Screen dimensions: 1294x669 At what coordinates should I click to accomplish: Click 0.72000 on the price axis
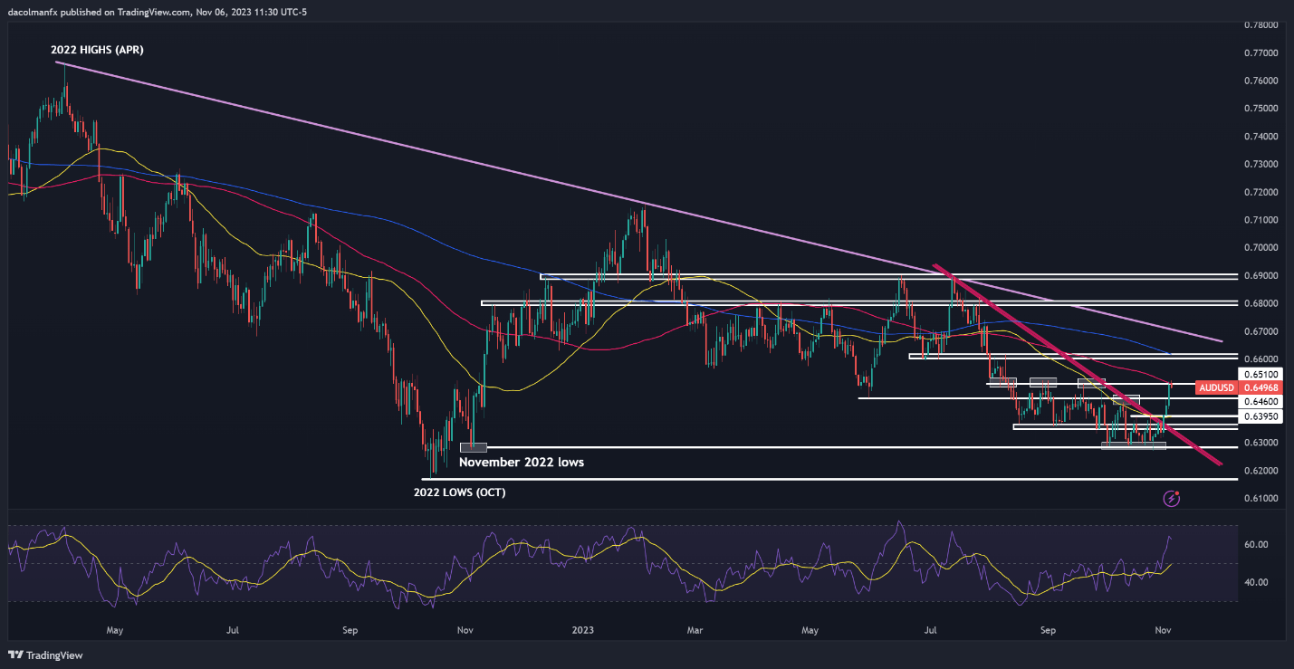(1261, 192)
